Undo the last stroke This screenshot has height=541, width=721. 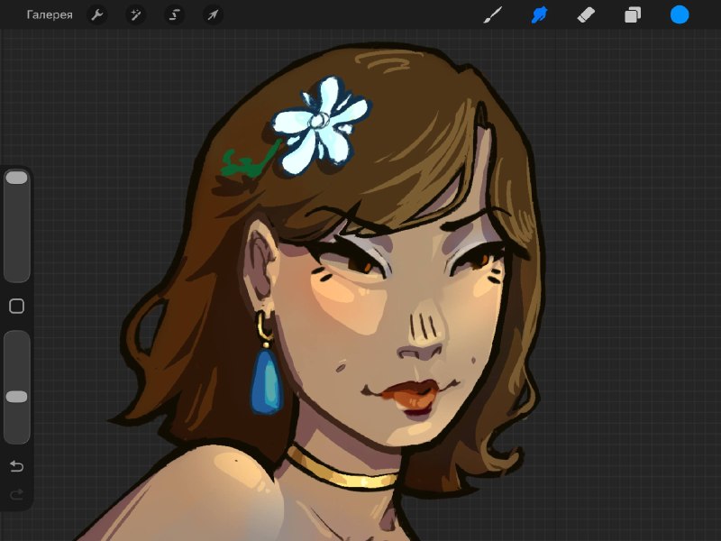16,466
